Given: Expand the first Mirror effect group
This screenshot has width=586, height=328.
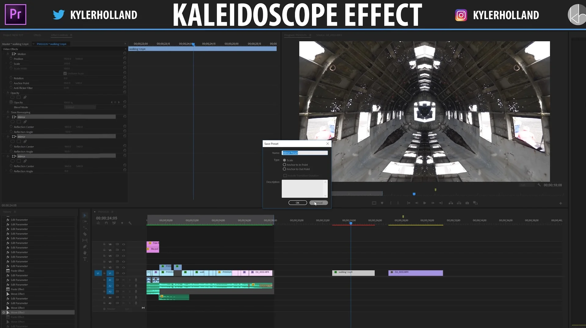Looking at the screenshot, I should 4,117.
